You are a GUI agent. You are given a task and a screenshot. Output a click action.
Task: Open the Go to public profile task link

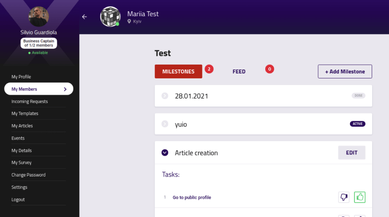[192, 197]
